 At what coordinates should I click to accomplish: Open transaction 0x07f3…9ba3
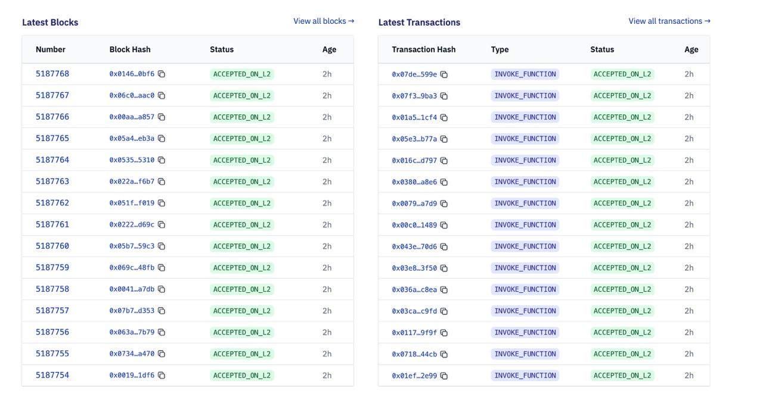click(414, 96)
